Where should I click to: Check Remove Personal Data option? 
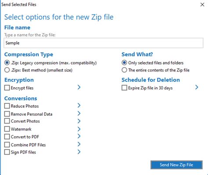[x=7, y=114]
